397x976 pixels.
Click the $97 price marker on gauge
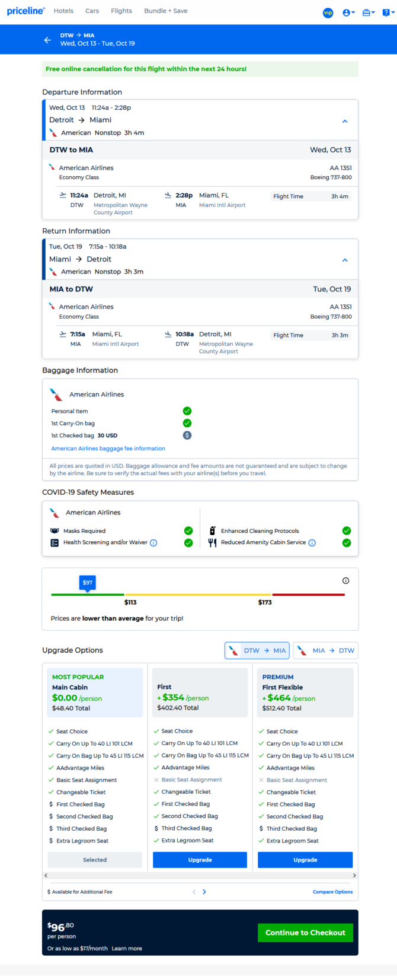88,583
